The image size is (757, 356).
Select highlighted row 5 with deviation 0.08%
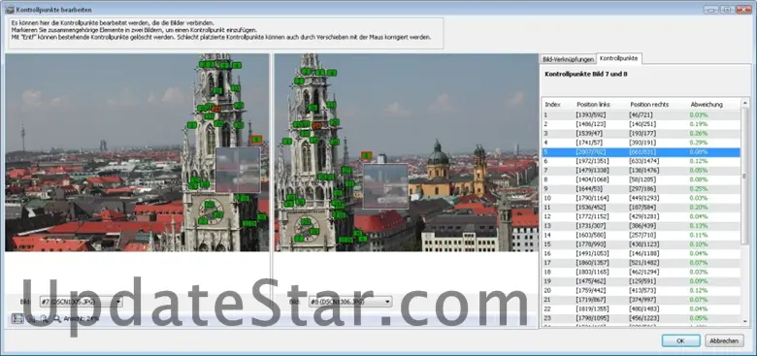[x=642, y=152]
